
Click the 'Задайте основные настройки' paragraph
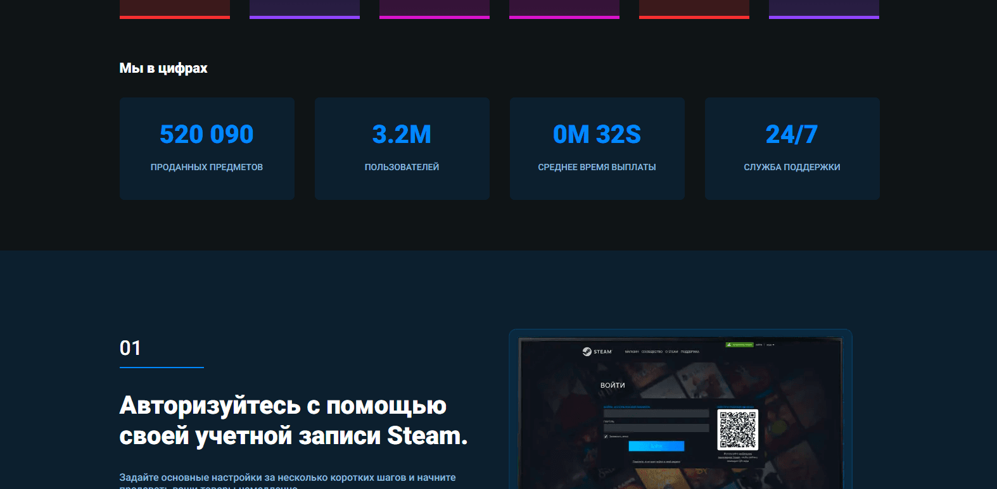pos(288,482)
